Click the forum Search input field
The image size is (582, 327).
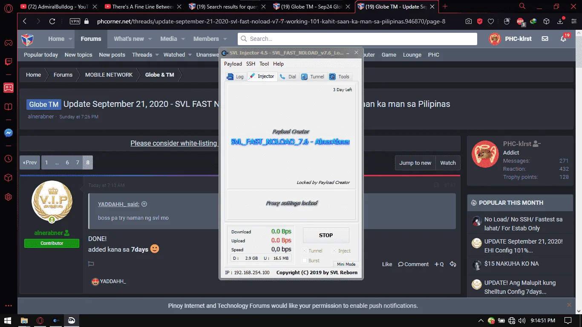[x=357, y=39]
